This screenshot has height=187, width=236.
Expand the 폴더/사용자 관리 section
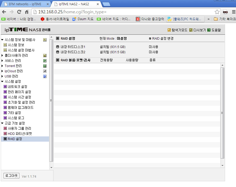(x=2, y=55)
